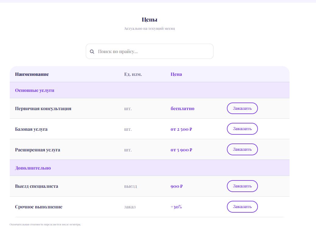Image resolution: width=316 pixels, height=246 pixels.
Task: Click the 'шт.' unit in Базовая услуга row
Action: 128,129
